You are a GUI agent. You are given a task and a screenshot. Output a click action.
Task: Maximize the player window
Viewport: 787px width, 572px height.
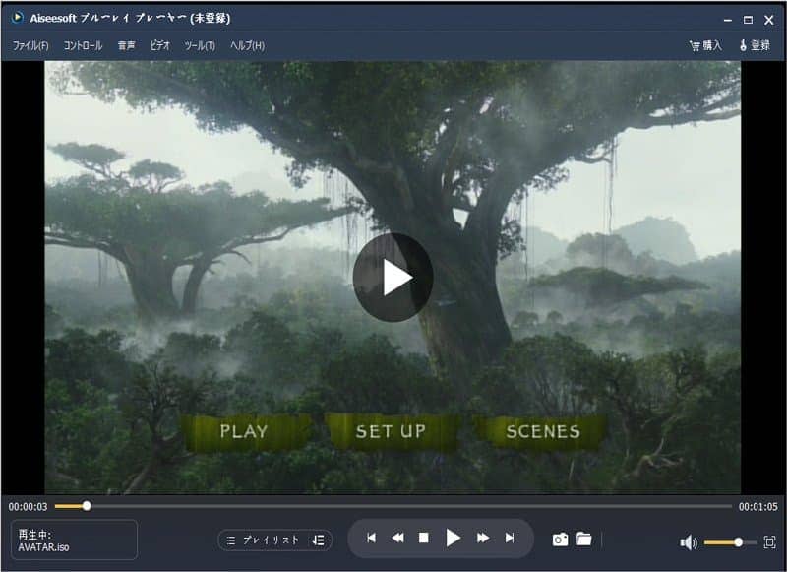pyautogui.click(x=748, y=20)
